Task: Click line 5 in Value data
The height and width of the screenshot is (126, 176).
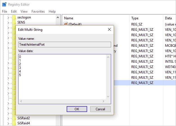Action: 20,75
